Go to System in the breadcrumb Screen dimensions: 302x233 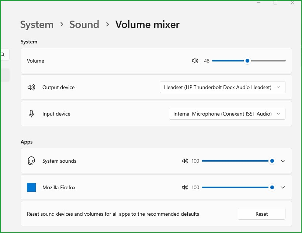coord(37,25)
